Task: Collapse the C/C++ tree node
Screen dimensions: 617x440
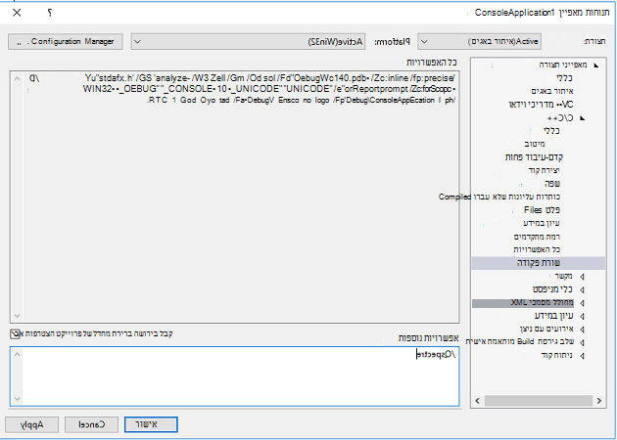Action: click(x=583, y=118)
